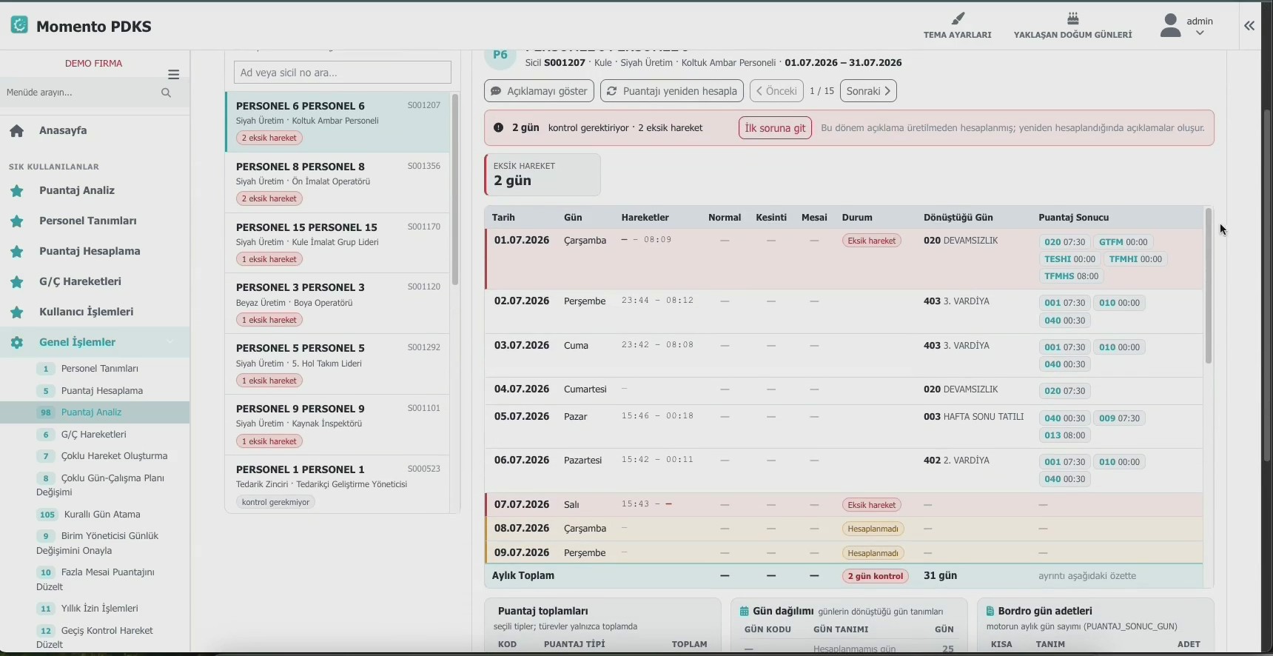Select PERSONEL 9 PERSONEL 9 card
This screenshot has width=1273, height=656.
337,425
